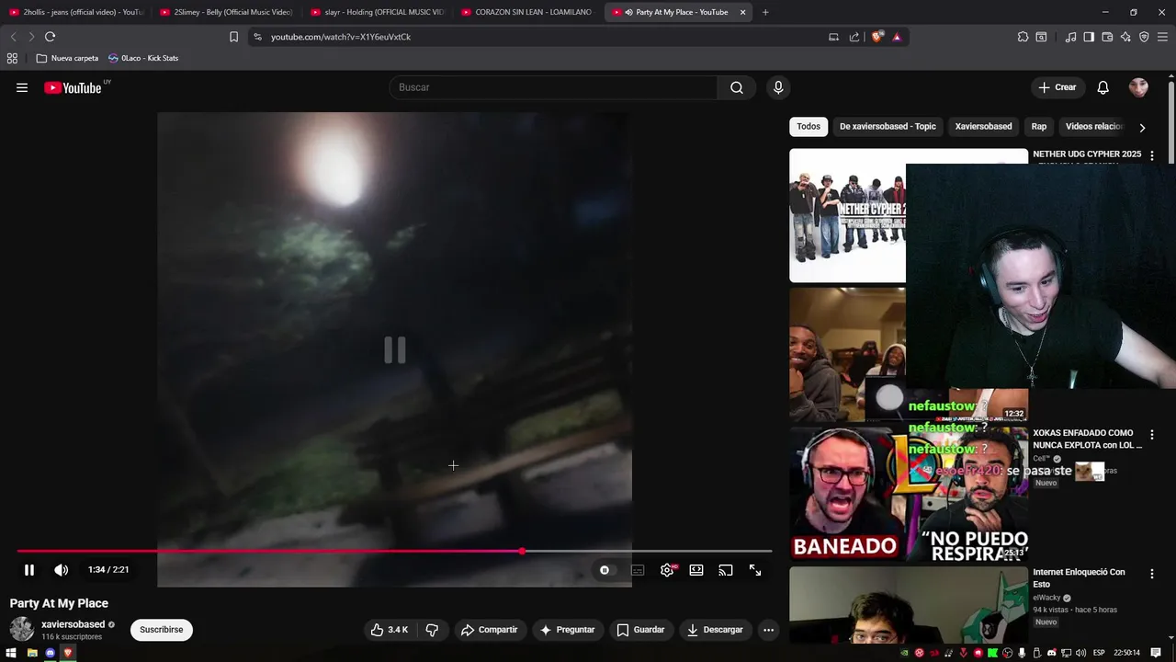Open the Windows Start menu
The height and width of the screenshot is (662, 1176).
12,653
